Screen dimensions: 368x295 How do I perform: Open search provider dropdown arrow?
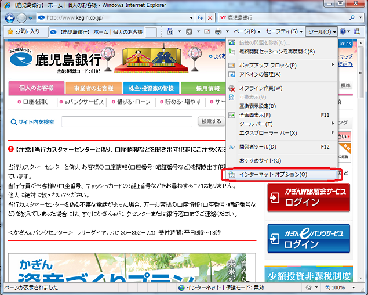(x=360, y=17)
